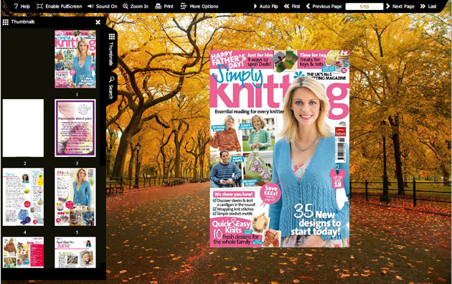Image resolution: width=452 pixels, height=284 pixels.
Task: Select the vertical Thumbnails side tab
Action: (x=111, y=49)
